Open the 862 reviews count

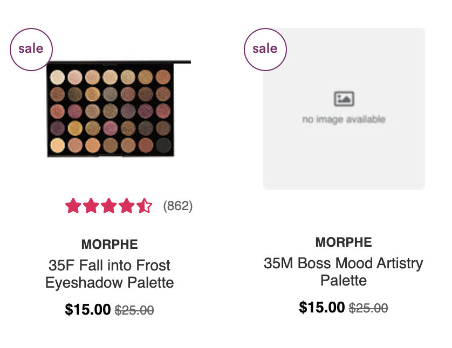point(178,206)
